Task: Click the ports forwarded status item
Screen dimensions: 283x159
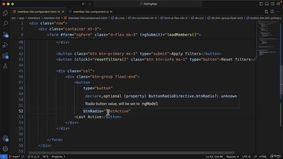Action: pyautogui.click(x=46, y=156)
